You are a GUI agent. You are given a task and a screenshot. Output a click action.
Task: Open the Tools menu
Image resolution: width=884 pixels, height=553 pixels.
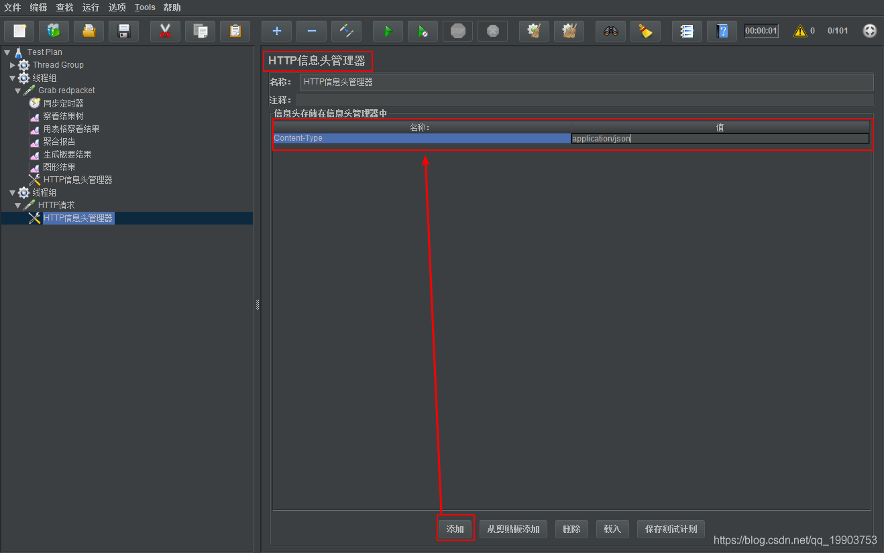tap(145, 7)
